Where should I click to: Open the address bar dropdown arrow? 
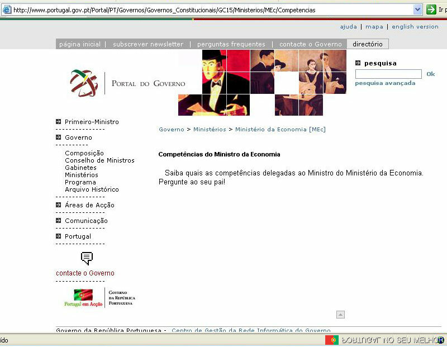pyautogui.click(x=417, y=9)
